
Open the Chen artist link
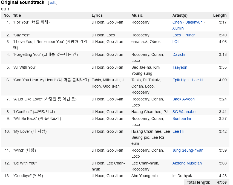coord(177,22)
